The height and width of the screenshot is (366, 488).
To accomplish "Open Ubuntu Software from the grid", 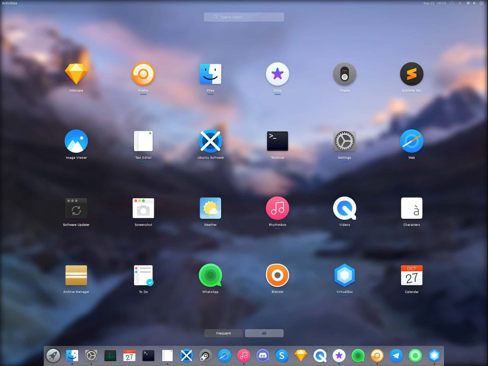I will click(210, 141).
